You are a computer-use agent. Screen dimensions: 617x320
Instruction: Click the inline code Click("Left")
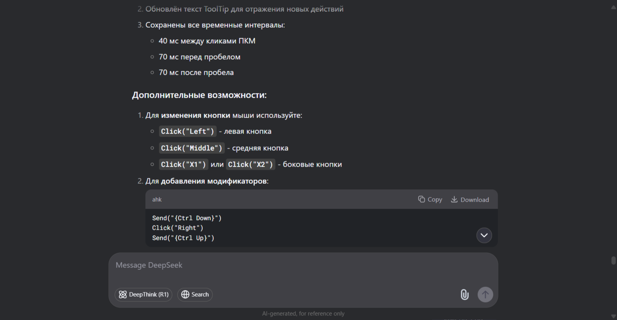(188, 132)
